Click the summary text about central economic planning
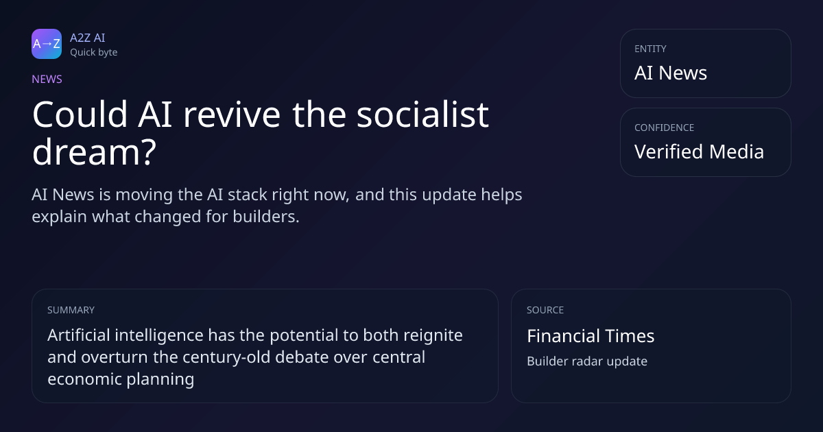This screenshot has width=823, height=432. [x=255, y=357]
